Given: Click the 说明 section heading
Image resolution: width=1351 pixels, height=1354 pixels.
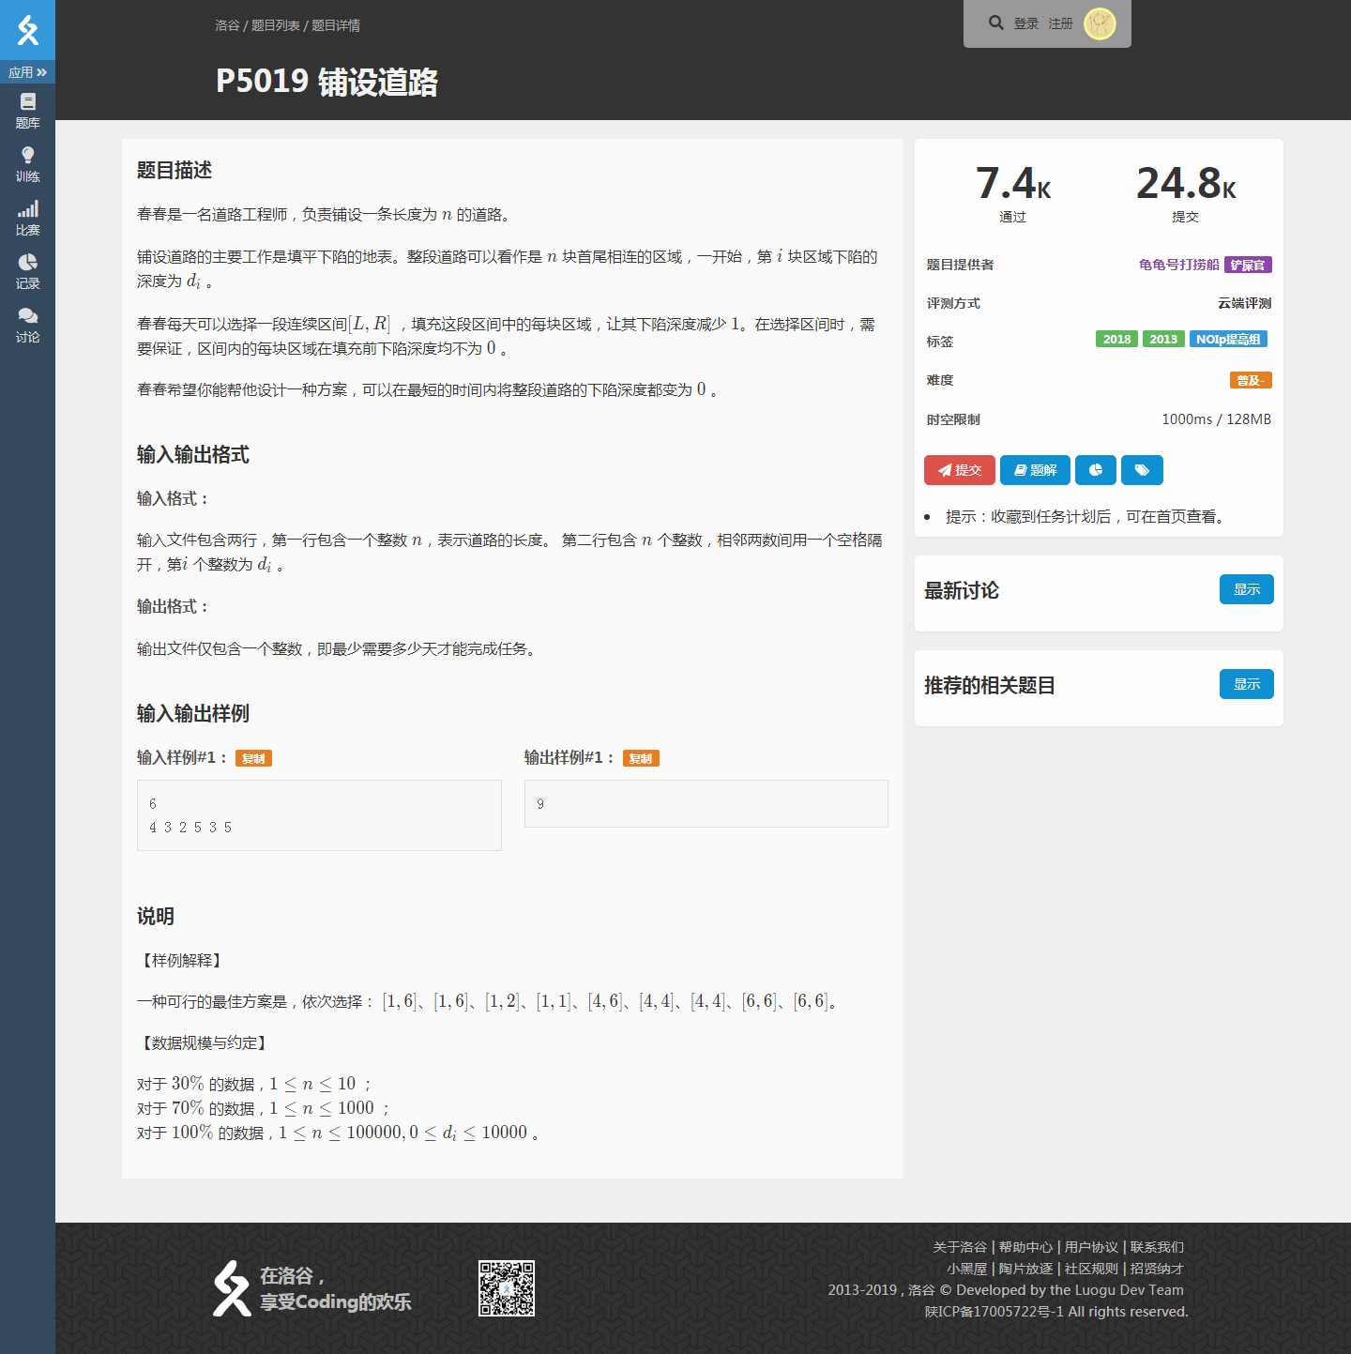Looking at the screenshot, I should click(x=156, y=916).
